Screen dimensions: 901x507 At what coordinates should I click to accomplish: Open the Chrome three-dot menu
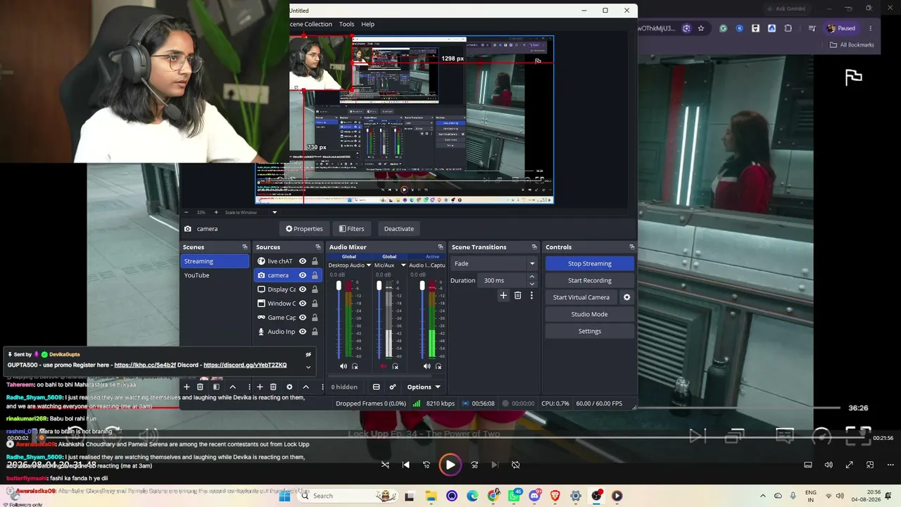click(x=871, y=28)
